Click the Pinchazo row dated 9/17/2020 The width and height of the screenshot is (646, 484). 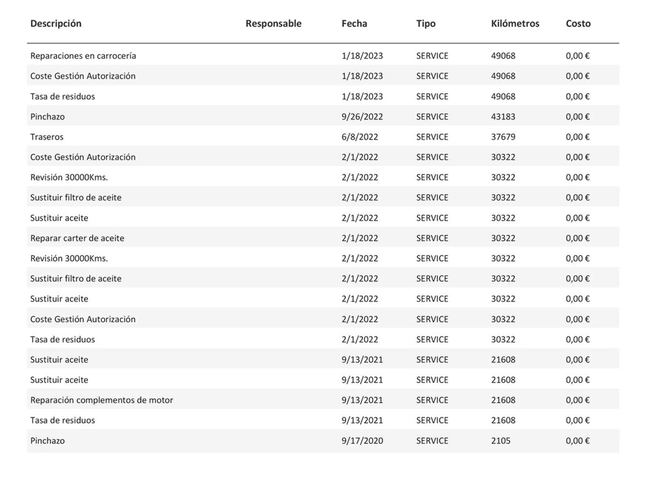click(323, 441)
